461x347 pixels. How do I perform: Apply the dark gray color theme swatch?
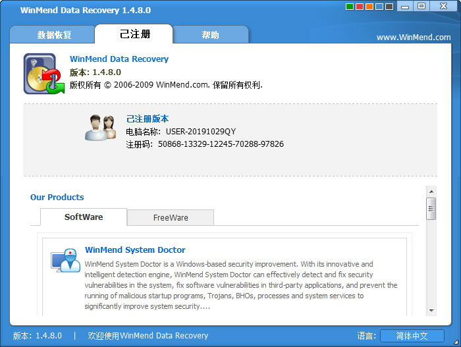389,7
